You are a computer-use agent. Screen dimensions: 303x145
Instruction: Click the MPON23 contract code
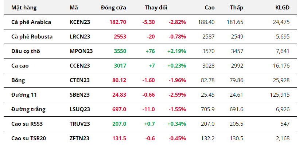[x=81, y=51]
